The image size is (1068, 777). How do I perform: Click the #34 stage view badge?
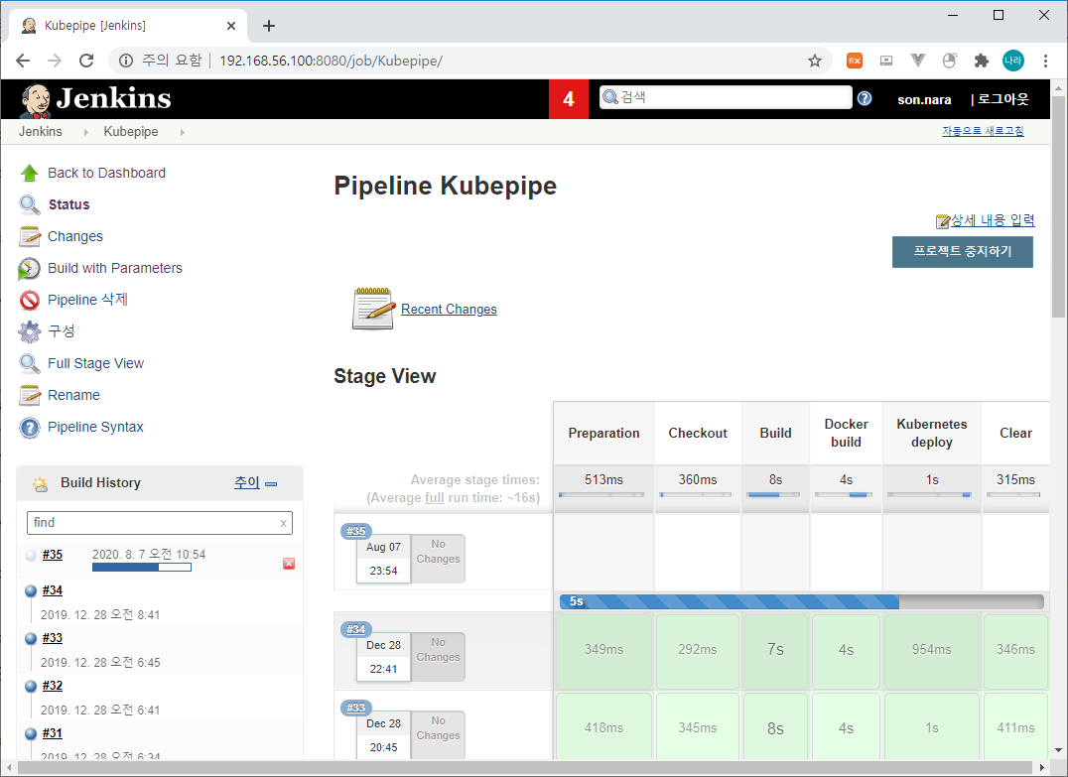(x=355, y=629)
